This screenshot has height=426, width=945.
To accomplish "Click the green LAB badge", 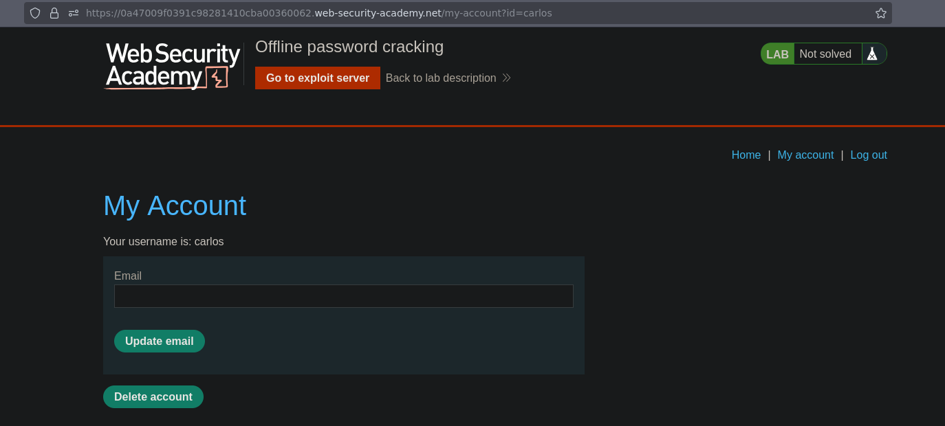I will click(777, 54).
